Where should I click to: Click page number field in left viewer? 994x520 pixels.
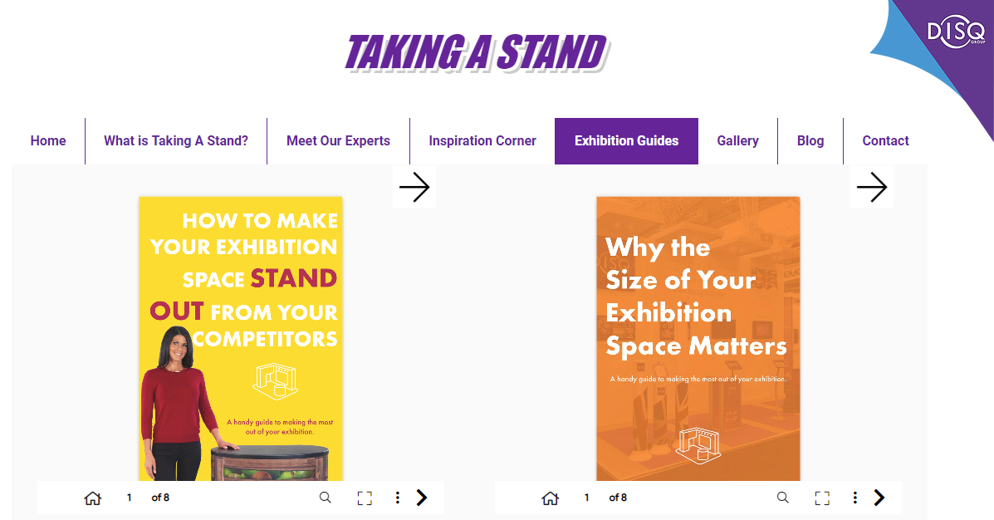pyautogui.click(x=130, y=498)
